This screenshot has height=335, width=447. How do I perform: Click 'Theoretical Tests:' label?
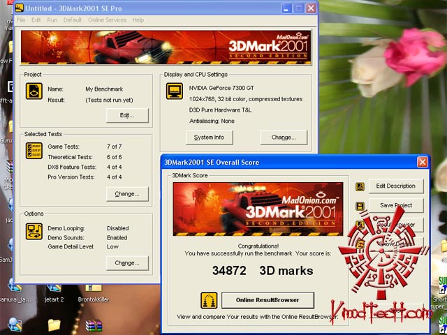point(70,157)
